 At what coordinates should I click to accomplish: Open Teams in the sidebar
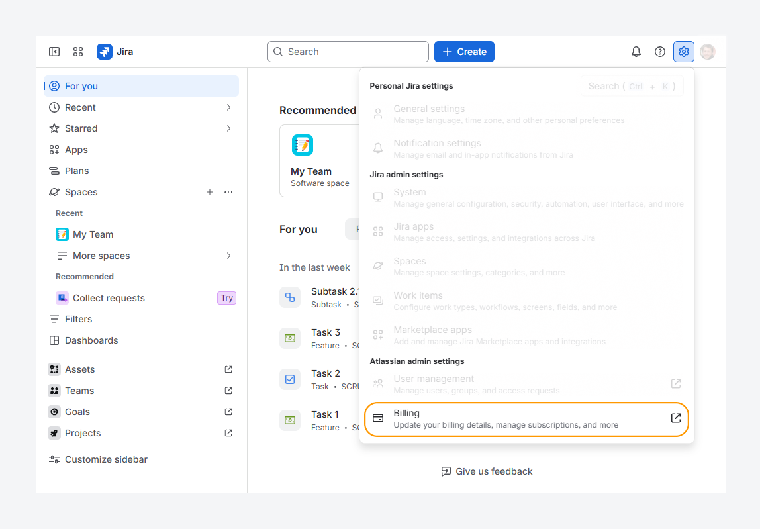pyautogui.click(x=141, y=391)
